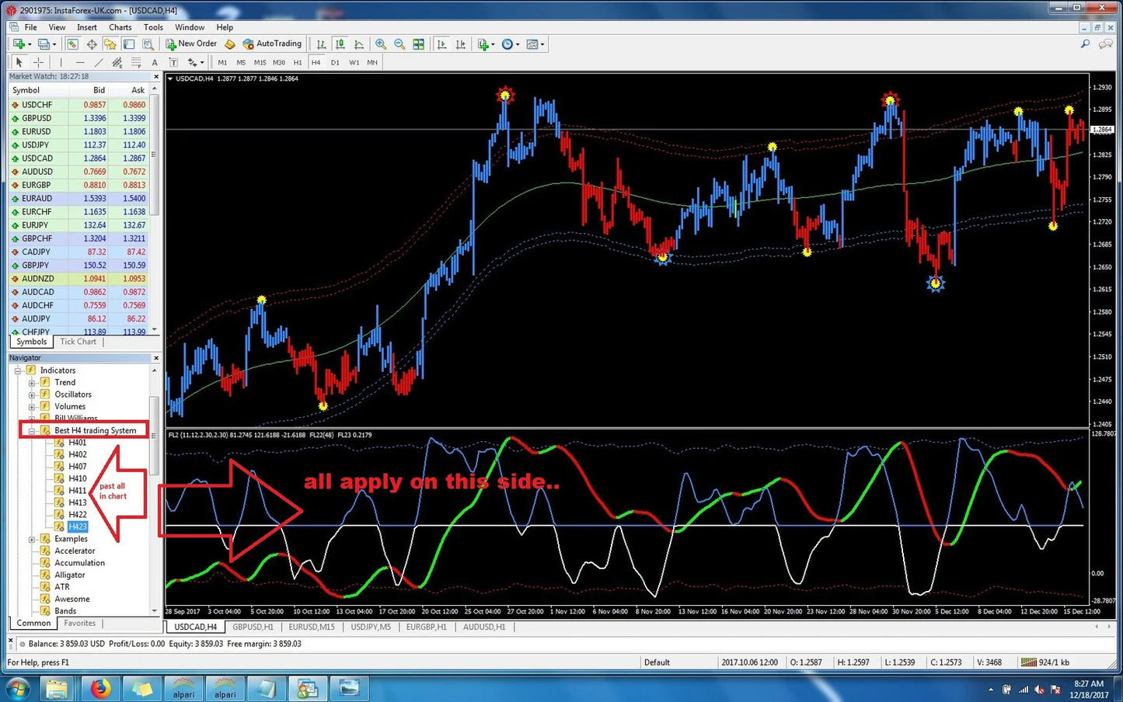Switch to the D1 timeframe
This screenshot has height=702, width=1123.
click(335, 62)
